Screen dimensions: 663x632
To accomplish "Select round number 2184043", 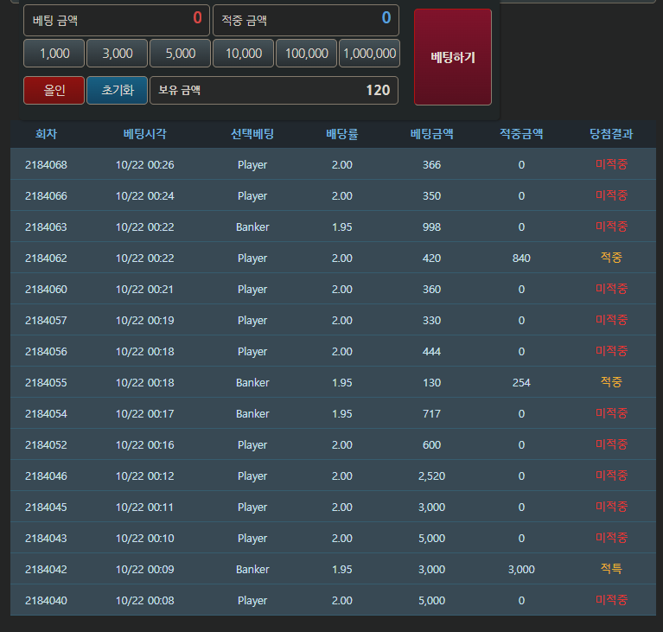I will click(x=46, y=538).
